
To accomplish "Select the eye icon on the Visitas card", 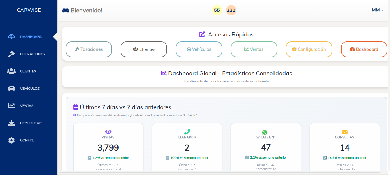I will tap(108, 132).
